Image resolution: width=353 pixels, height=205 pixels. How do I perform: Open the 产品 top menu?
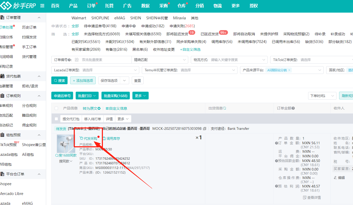coord(73,6)
